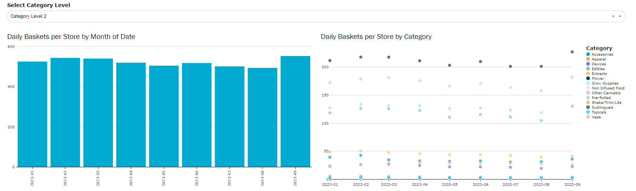This screenshot has height=191, width=636.
Task: Select the 2023-09 bar
Action: coord(295,111)
